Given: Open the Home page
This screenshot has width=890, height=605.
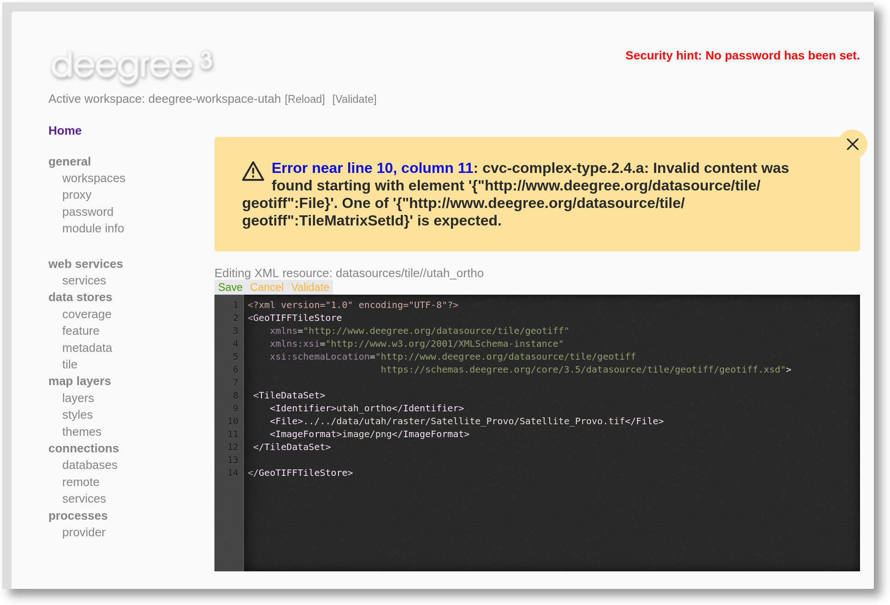Looking at the screenshot, I should coord(65,130).
